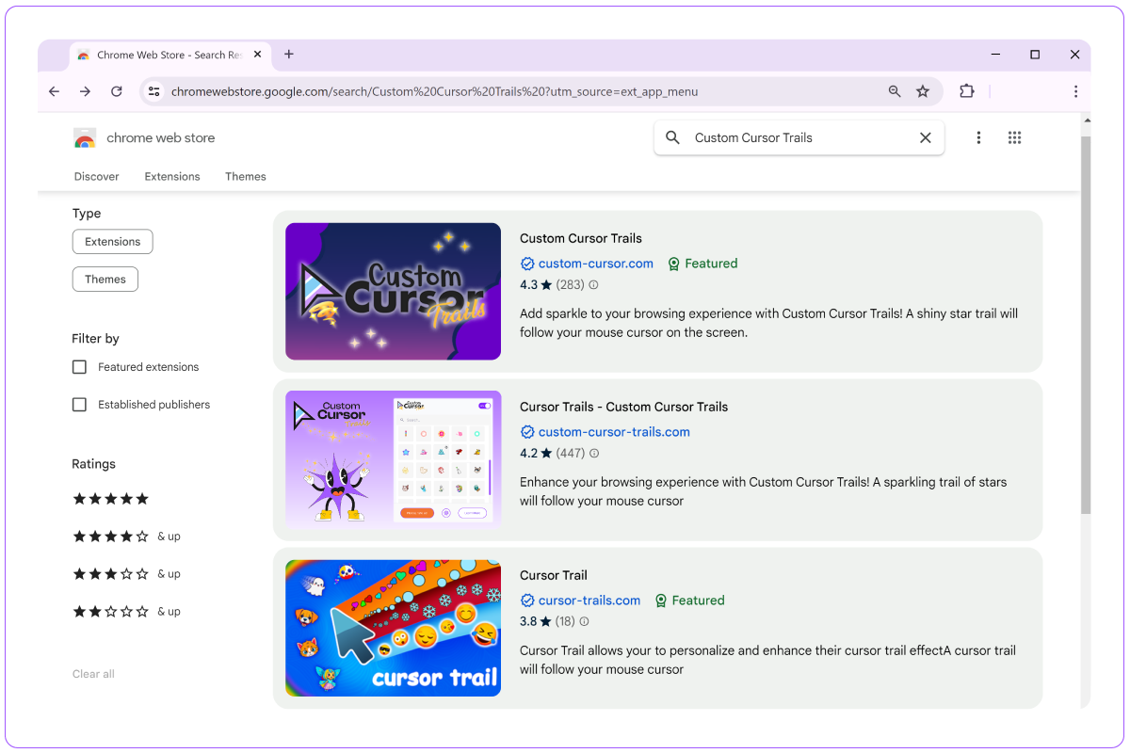This screenshot has width=1130, height=753.
Task: Clear all filters
Action: point(93,674)
